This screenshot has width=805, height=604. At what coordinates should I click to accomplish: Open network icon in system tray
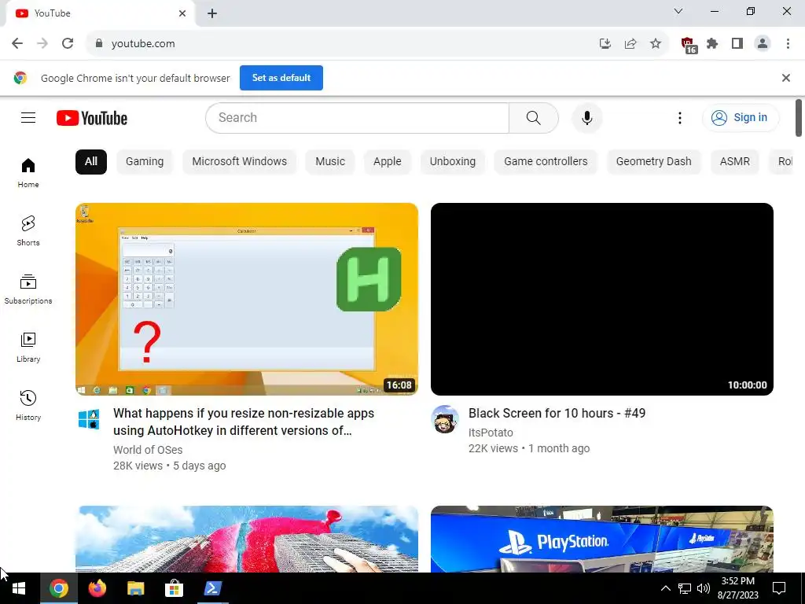(685, 588)
